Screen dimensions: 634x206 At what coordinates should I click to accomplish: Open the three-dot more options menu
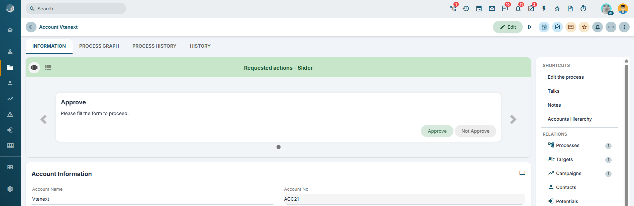pyautogui.click(x=624, y=27)
